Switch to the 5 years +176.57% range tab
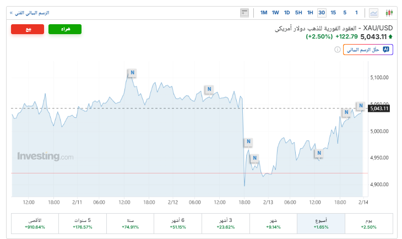 pos(83,223)
